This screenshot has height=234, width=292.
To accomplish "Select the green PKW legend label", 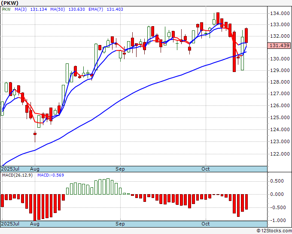I will (6, 9).
